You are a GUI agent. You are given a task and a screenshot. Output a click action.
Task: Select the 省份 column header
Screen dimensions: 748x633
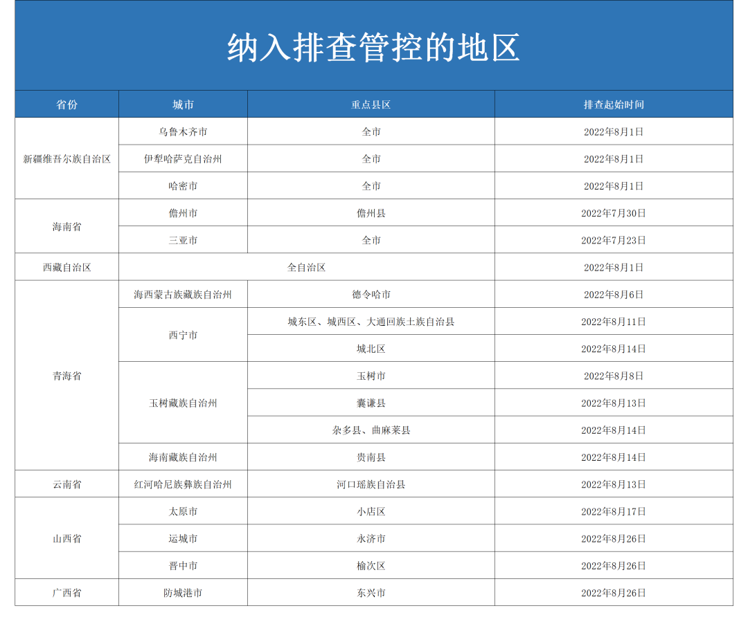(67, 104)
